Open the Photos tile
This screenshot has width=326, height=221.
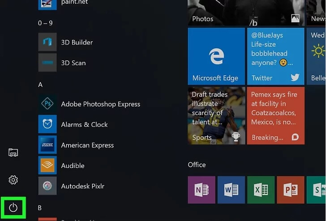[246, 13]
